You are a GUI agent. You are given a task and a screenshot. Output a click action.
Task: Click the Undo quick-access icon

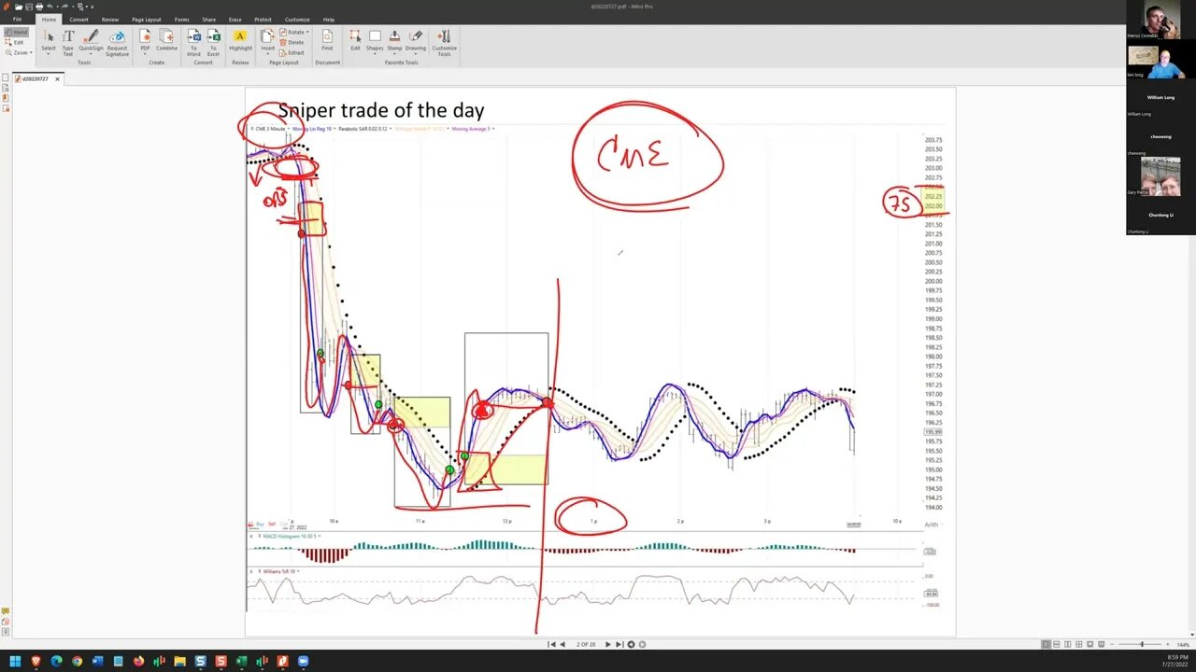pyautogui.click(x=50, y=7)
